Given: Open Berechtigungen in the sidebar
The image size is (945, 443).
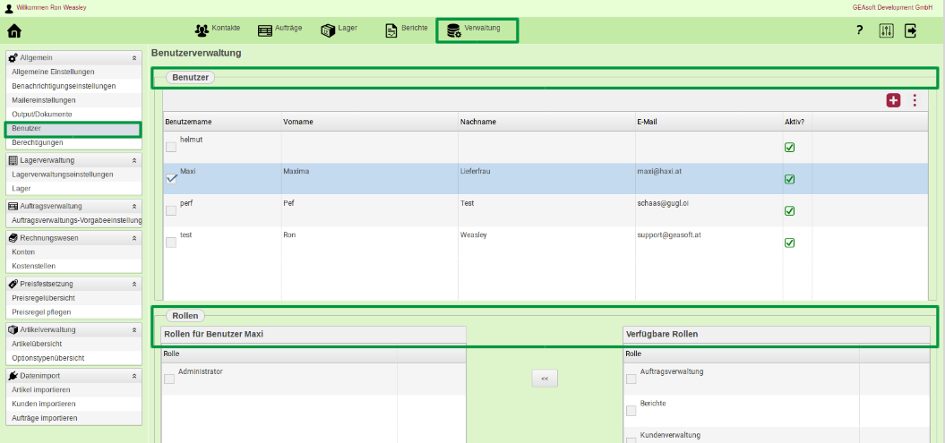Looking at the screenshot, I should 38,143.
